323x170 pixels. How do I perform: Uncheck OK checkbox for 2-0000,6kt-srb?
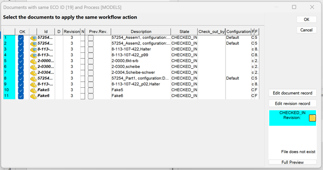21,61
